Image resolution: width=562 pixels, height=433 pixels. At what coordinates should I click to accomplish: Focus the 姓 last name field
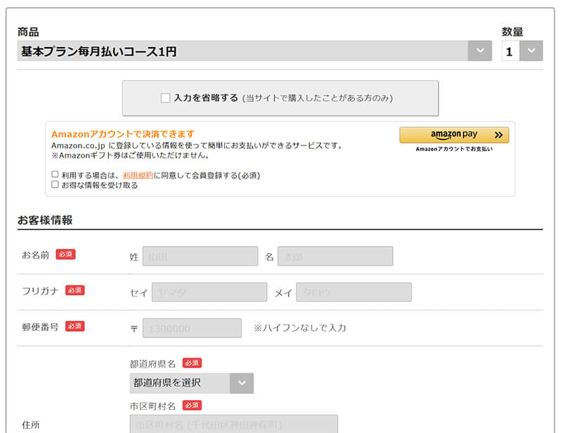click(x=200, y=256)
